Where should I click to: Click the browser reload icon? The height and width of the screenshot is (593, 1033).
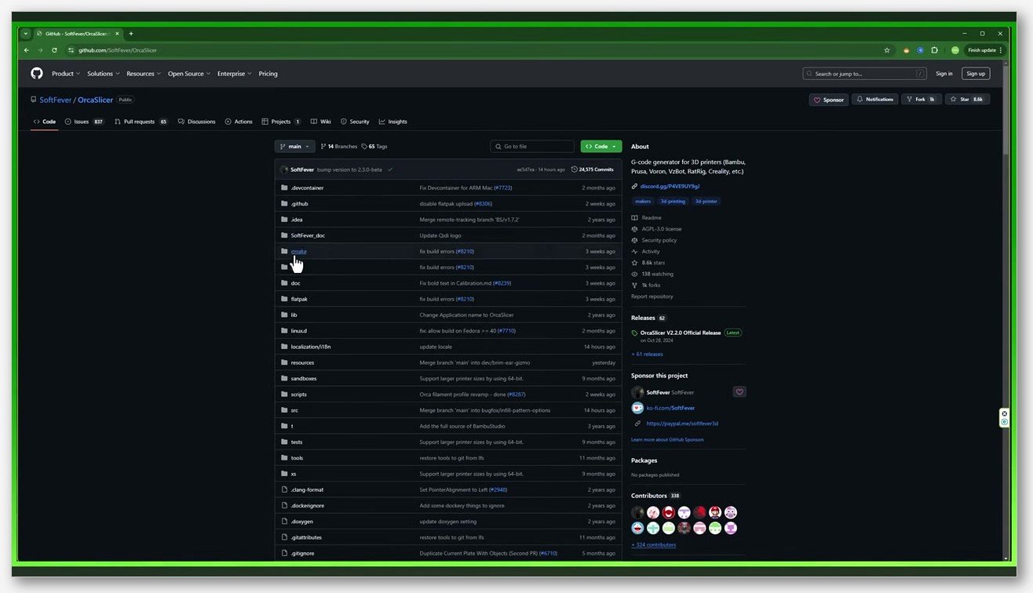click(54, 50)
